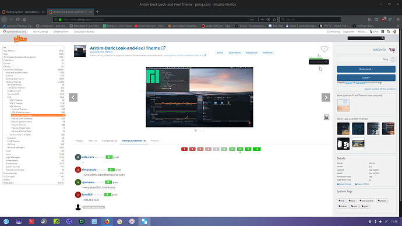
Task: Expand the Install dropdown button
Action: 366,77
